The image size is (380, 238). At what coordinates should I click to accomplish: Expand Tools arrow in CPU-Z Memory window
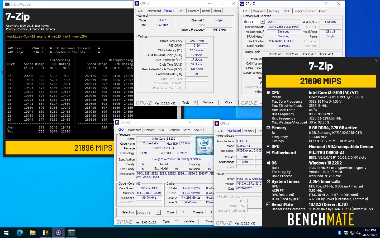(x=195, y=102)
